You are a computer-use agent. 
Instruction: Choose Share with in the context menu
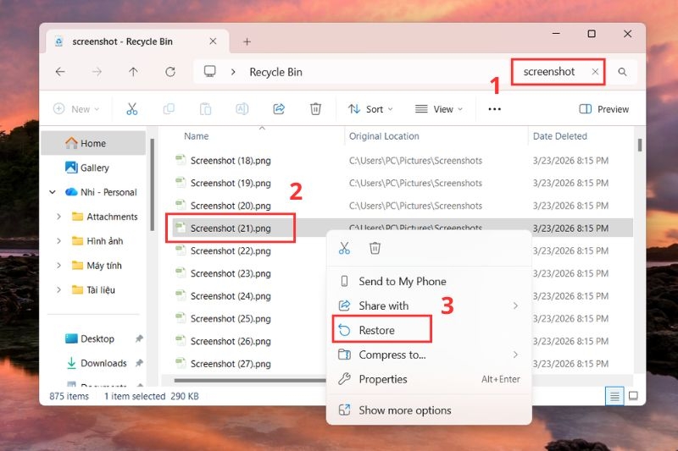(x=429, y=305)
